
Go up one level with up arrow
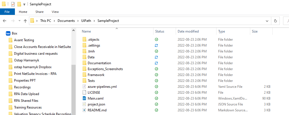(x=25, y=21)
